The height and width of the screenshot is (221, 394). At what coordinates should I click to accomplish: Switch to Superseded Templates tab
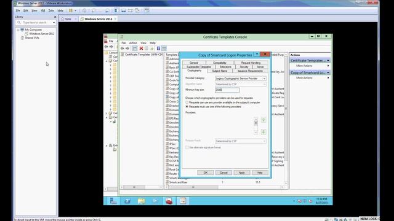(198, 67)
